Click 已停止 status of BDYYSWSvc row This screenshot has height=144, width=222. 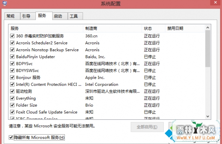(x=150, y=71)
